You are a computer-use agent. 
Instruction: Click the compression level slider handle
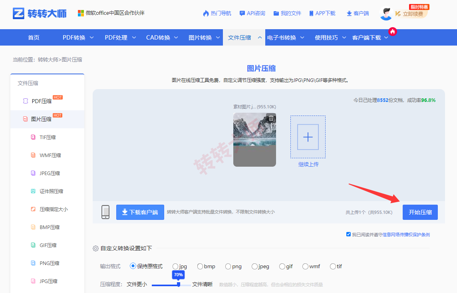[x=179, y=284]
